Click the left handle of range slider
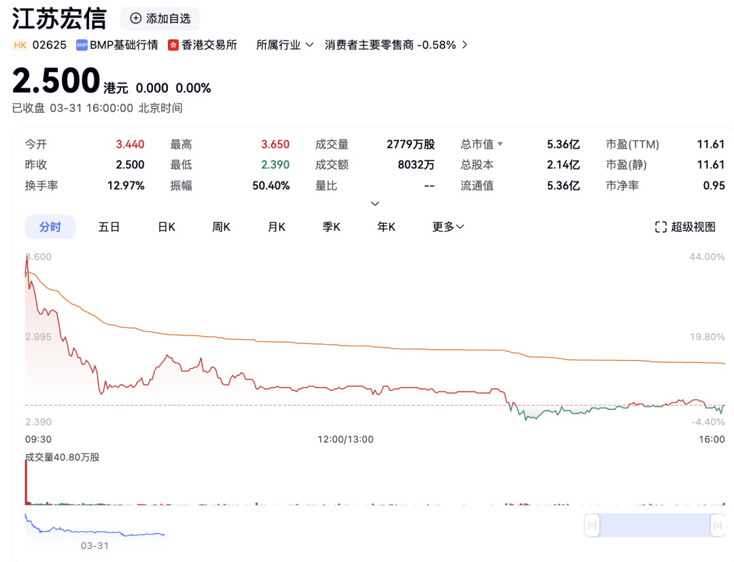The width and height of the screenshot is (734, 562). click(592, 525)
